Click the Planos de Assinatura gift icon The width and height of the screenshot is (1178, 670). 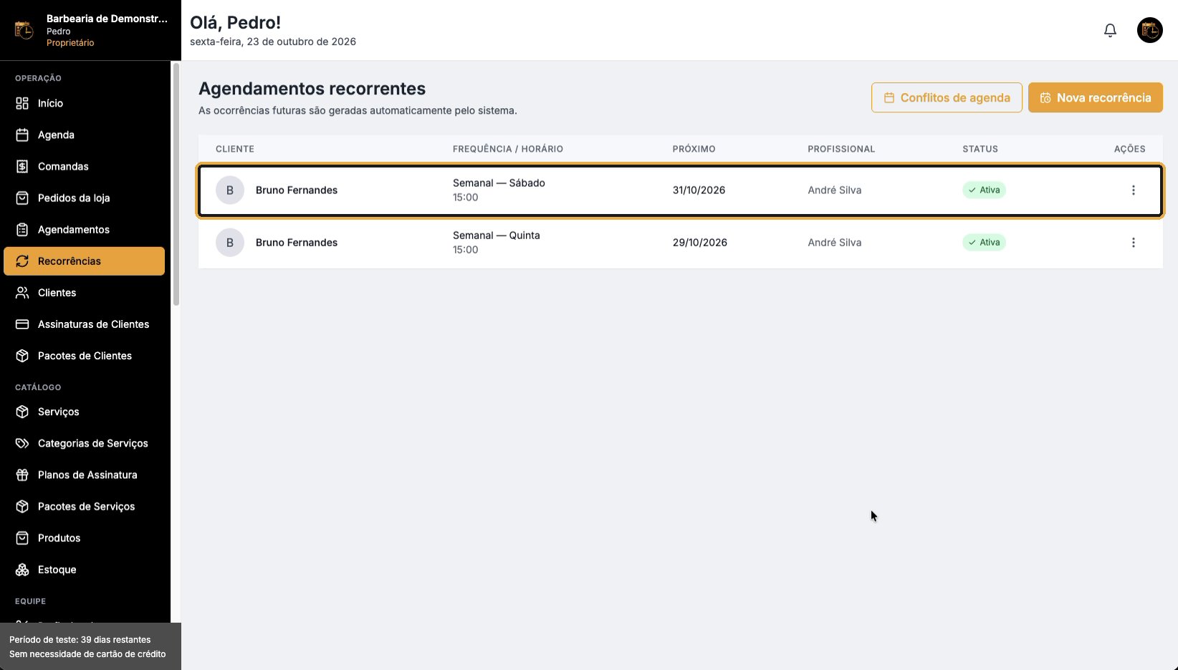click(22, 475)
